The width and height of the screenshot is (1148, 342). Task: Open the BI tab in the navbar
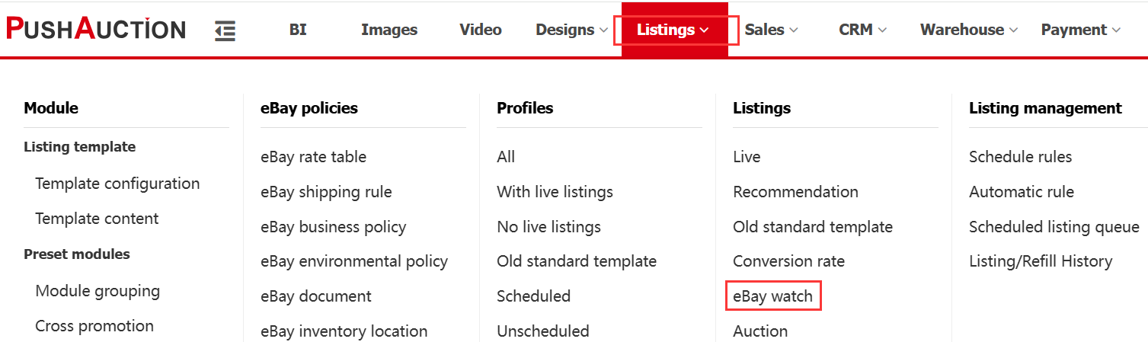(298, 30)
